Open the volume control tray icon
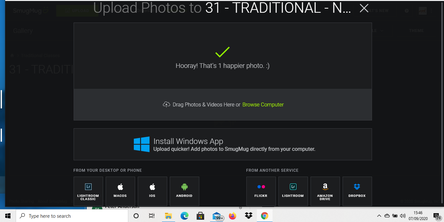This screenshot has height=222, width=444. coord(403,216)
